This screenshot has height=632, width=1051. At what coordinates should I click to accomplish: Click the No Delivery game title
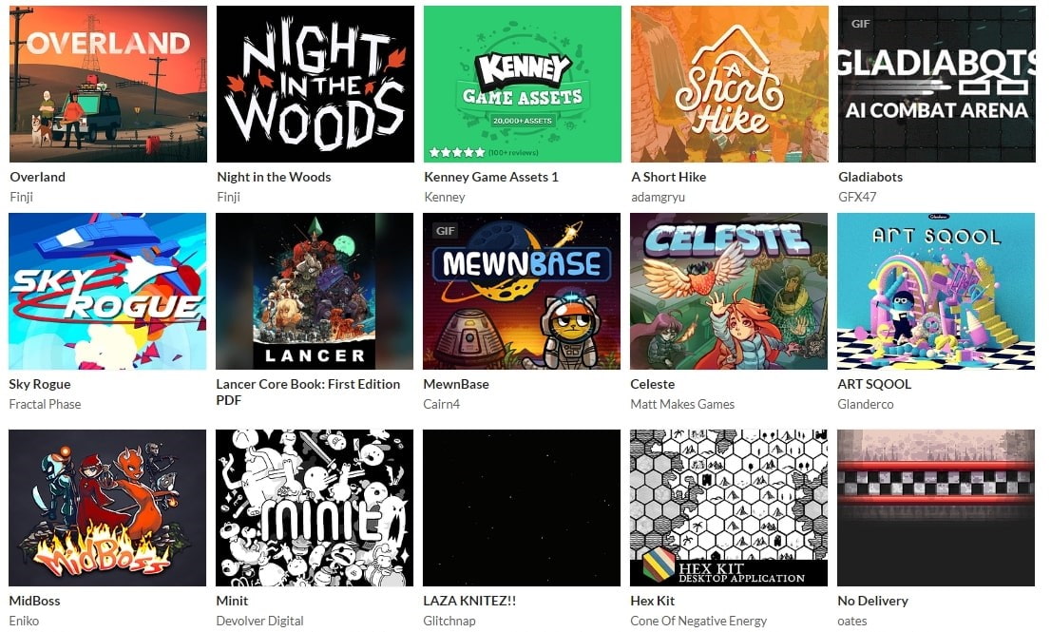[872, 601]
